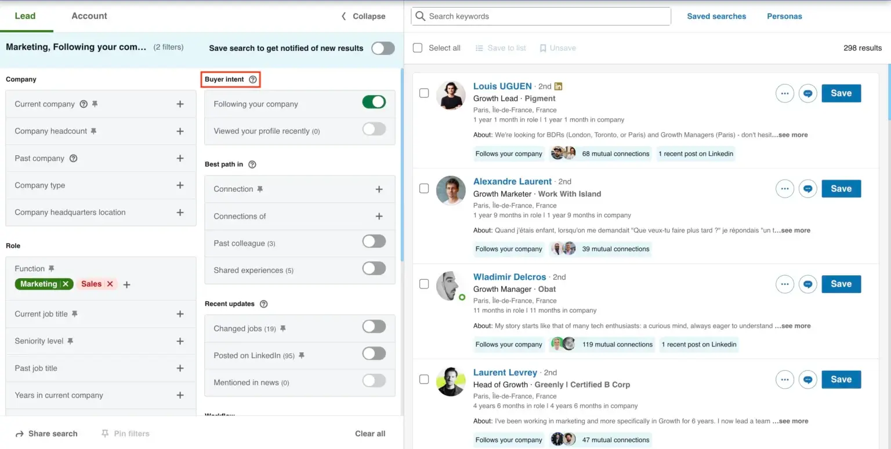The width and height of the screenshot is (891, 449).
Task: Add another Function value with plus icon
Action: pyautogui.click(x=127, y=284)
